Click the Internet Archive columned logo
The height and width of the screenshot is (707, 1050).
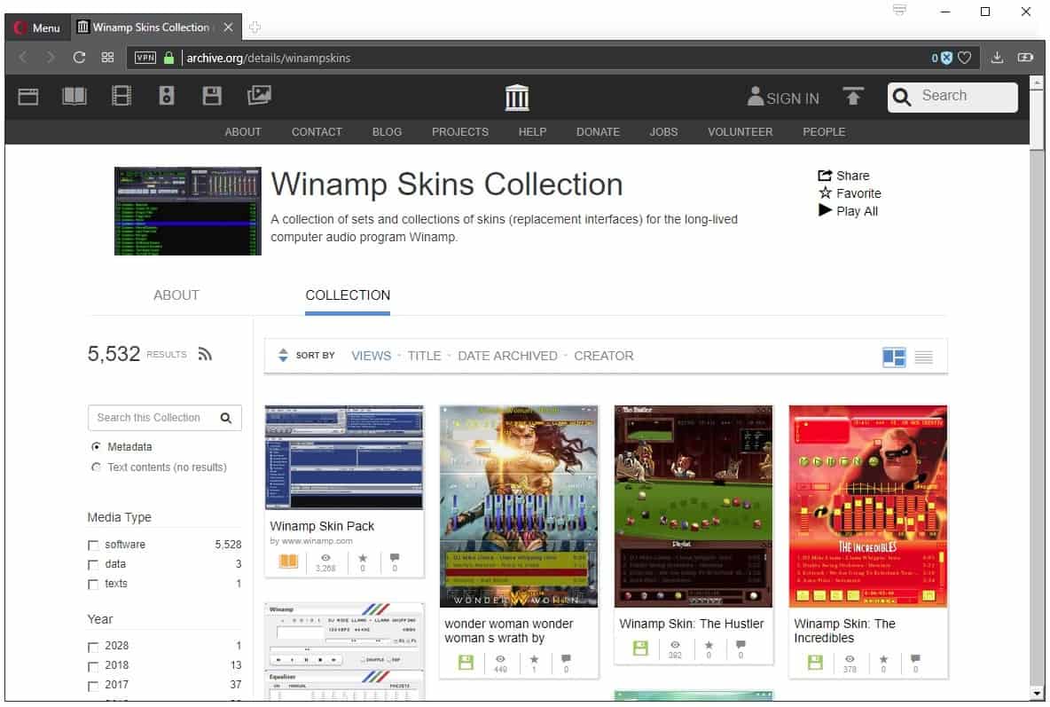click(517, 98)
